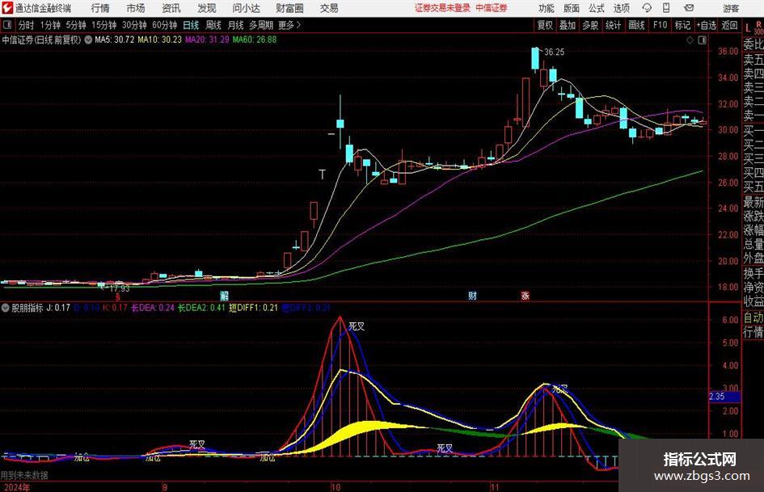Click the diamond marker icon above the chart
This screenshot has width=764, height=492.
click(x=690, y=40)
